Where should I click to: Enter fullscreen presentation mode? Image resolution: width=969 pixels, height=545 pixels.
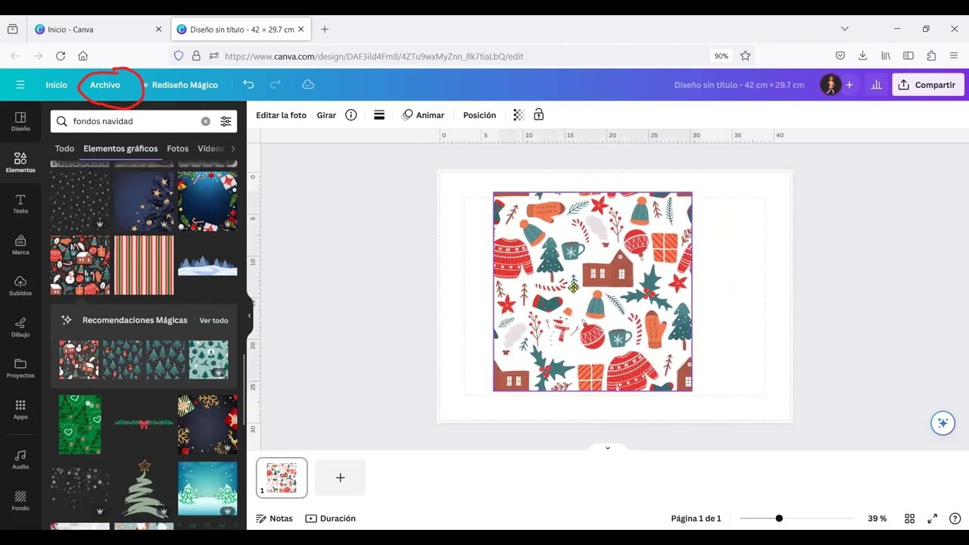[933, 519]
